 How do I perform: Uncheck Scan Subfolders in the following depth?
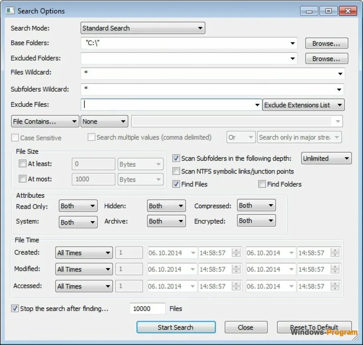[x=176, y=158]
